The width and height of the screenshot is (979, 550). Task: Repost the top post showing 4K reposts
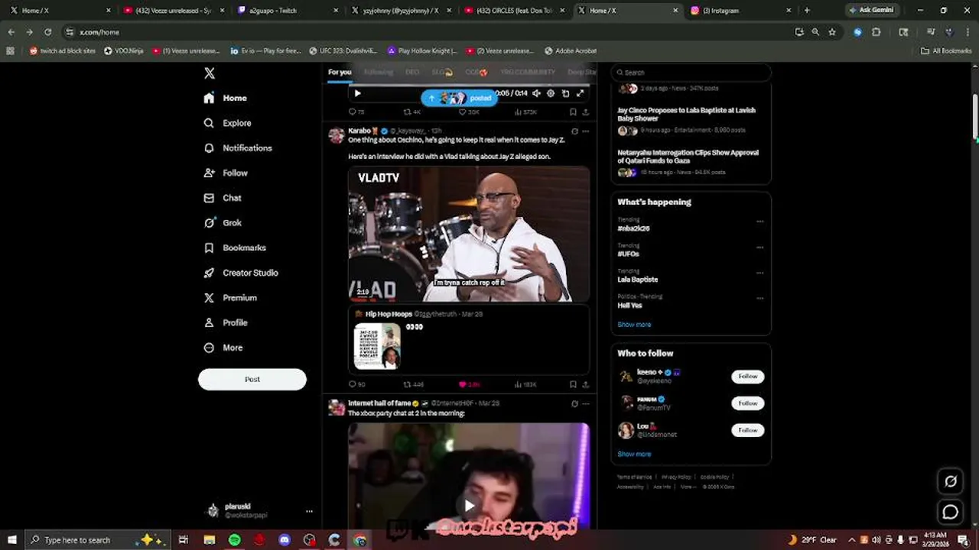point(412,112)
